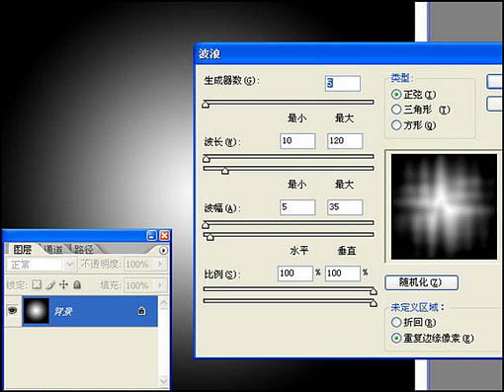Expand the opacity slider arrow

point(160,265)
